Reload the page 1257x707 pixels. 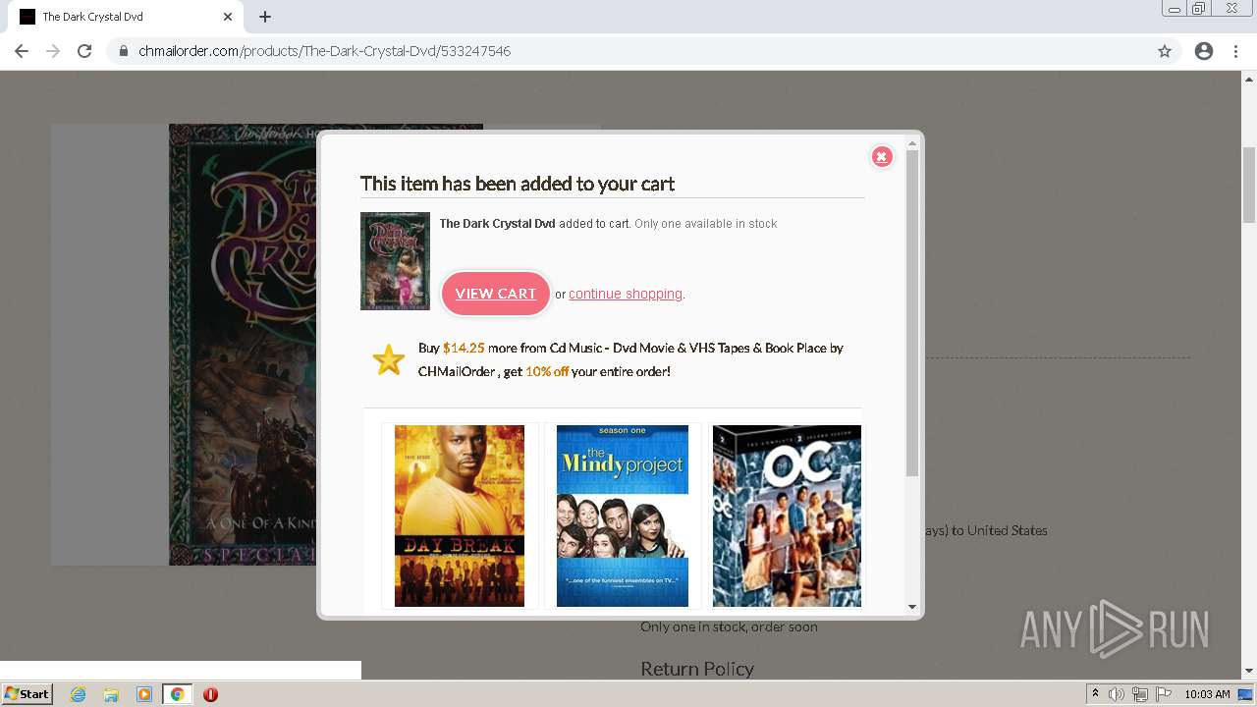84,51
